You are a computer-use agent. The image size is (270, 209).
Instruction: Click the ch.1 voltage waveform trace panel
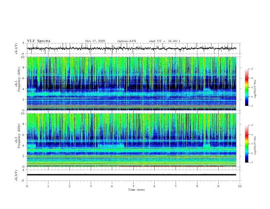pos(134,48)
